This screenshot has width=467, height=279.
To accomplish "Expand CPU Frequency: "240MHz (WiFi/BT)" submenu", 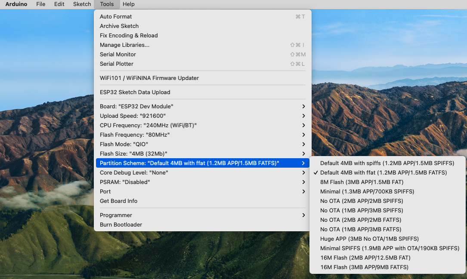I will [x=203, y=125].
